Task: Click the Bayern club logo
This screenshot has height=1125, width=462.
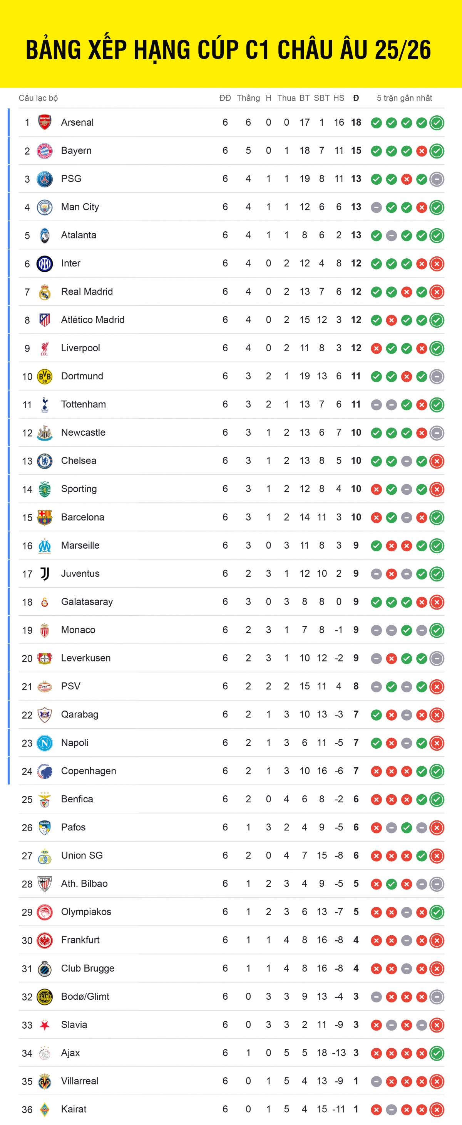Action: pos(45,151)
